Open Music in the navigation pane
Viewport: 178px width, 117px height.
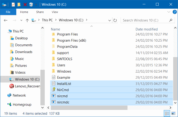pos(19,59)
